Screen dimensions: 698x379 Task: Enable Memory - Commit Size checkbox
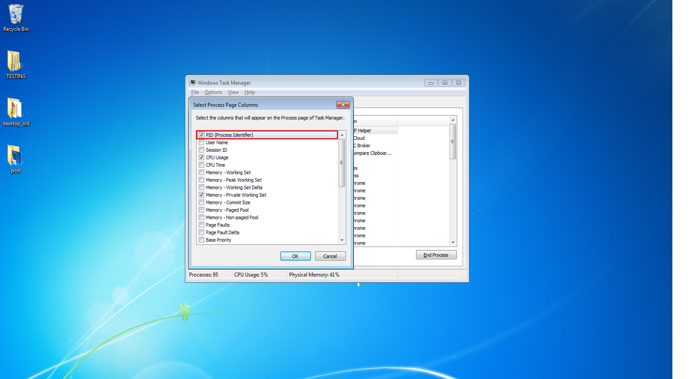coord(201,202)
